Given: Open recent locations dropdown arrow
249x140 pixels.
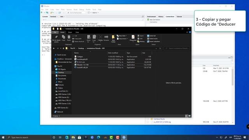Looking at the screenshot, I should coord(61,48).
